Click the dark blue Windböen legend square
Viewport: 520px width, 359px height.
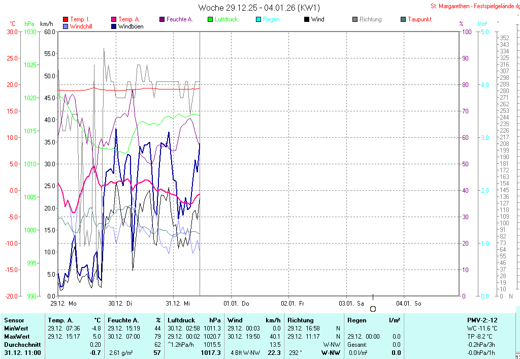point(113,26)
